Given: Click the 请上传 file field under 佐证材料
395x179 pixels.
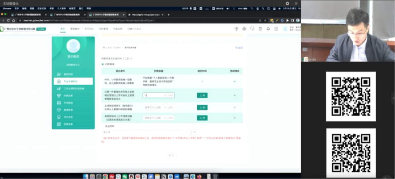Looking at the screenshot, I should point(144,132).
